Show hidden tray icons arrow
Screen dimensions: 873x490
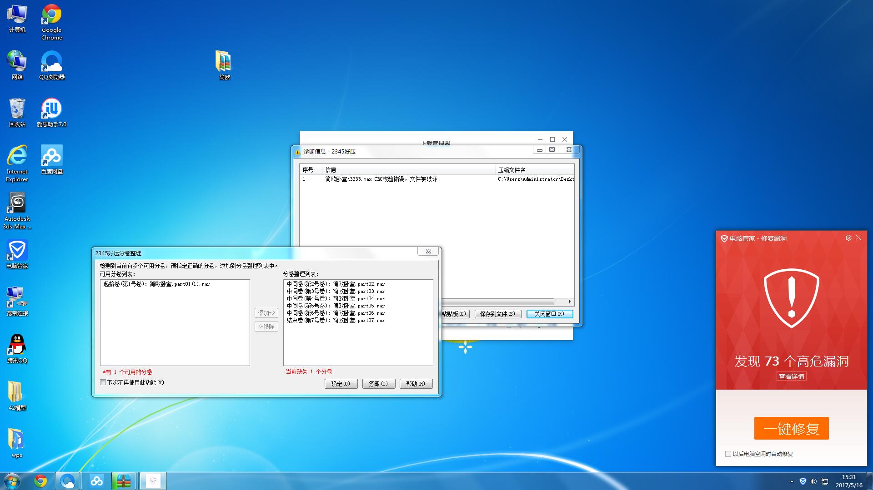pyautogui.click(x=792, y=481)
